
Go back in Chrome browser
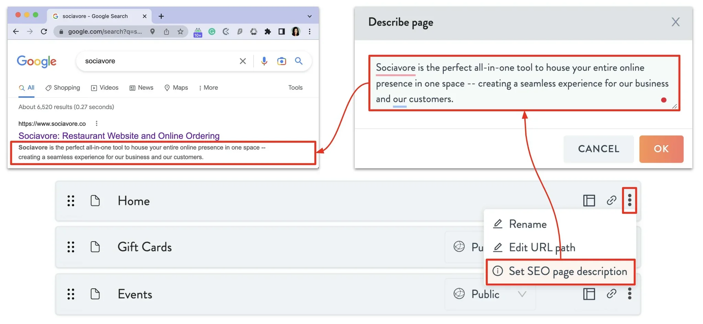click(16, 32)
